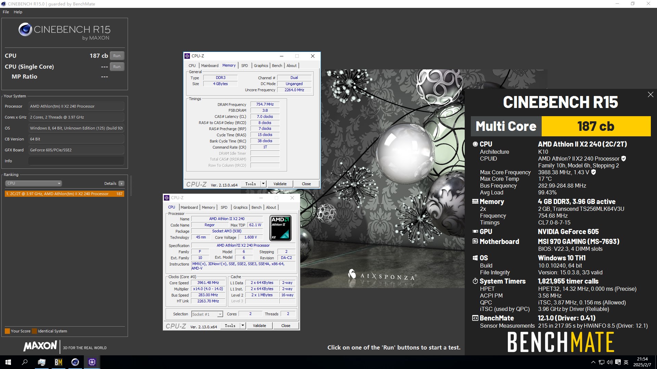The image size is (657, 369).
Task: Click the Cinebench logo sphere icon
Action: (25, 30)
